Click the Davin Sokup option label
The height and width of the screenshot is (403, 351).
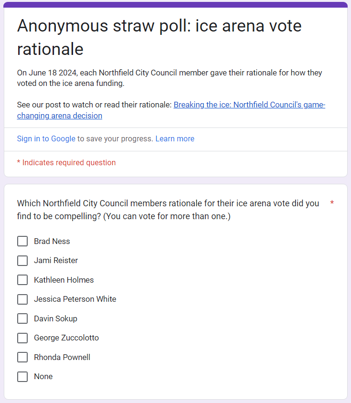click(55, 318)
